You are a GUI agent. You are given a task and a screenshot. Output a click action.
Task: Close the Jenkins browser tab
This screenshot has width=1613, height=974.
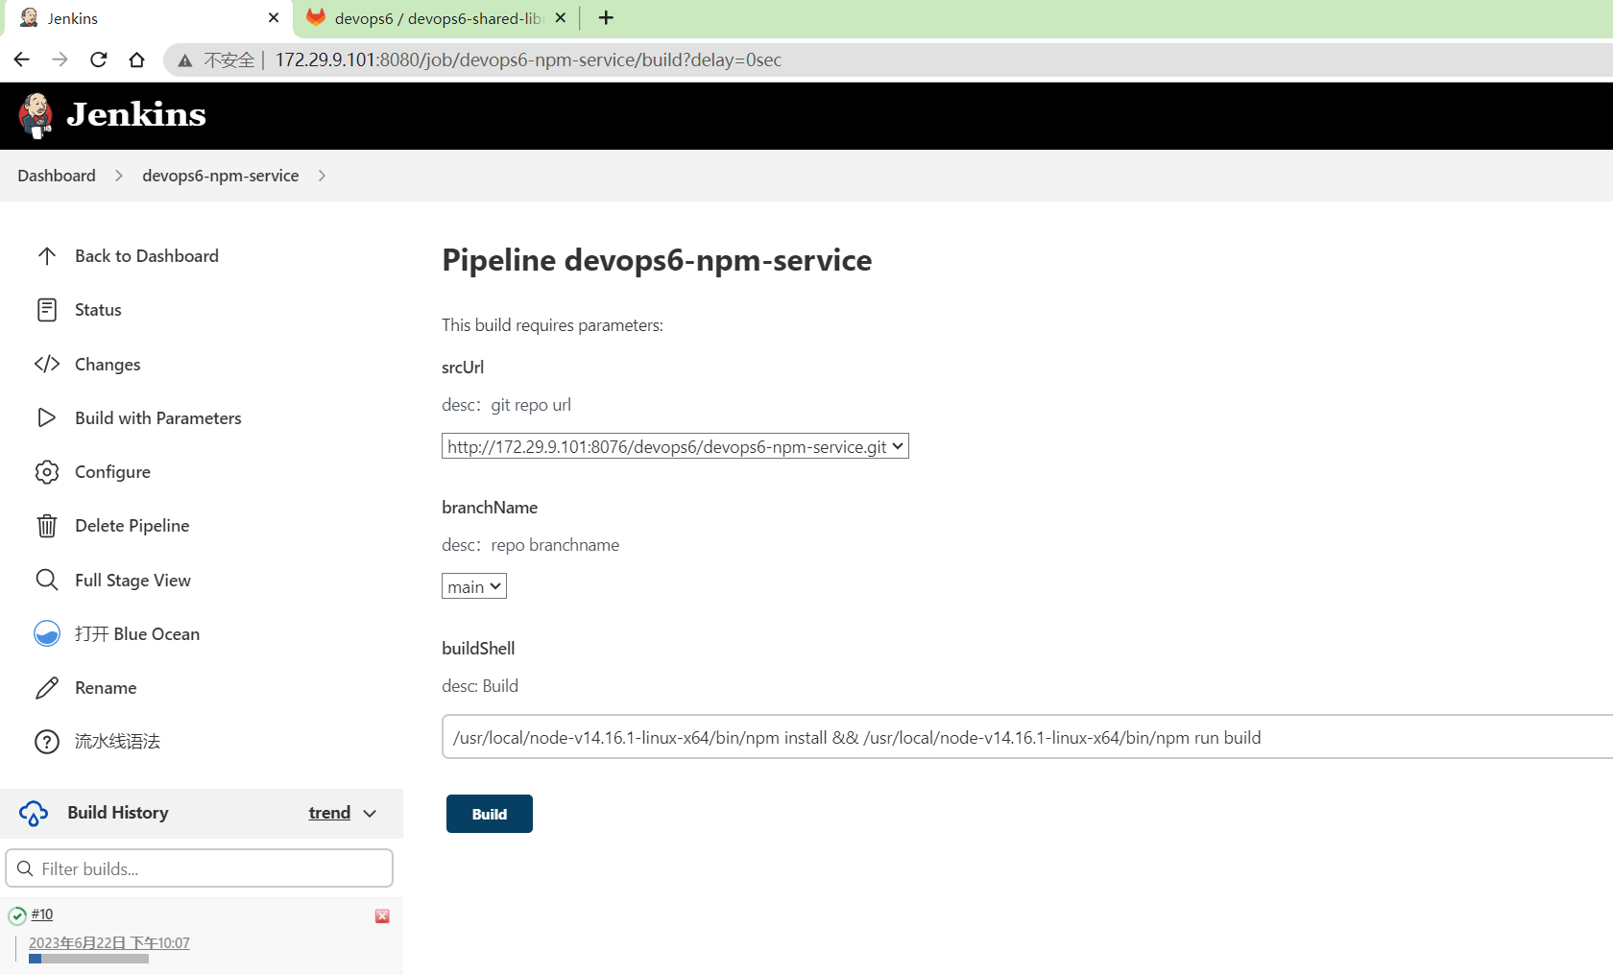(x=274, y=18)
